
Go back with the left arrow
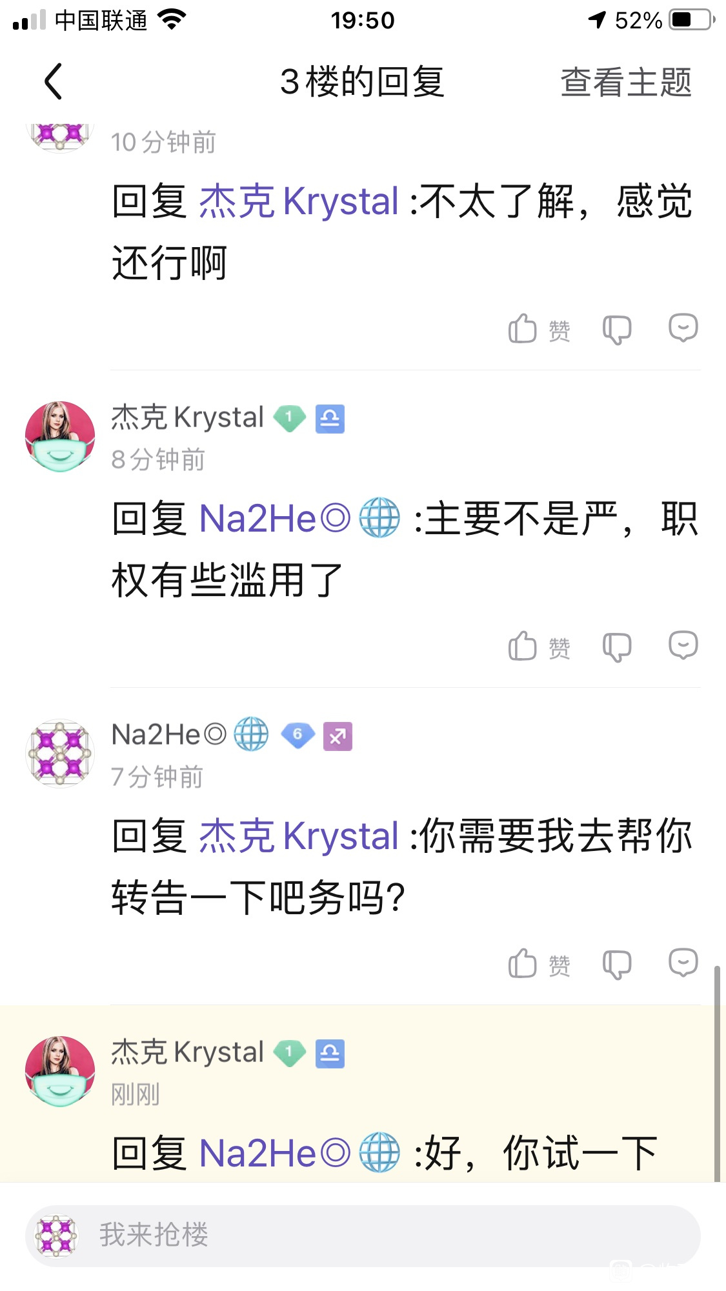coord(54,81)
